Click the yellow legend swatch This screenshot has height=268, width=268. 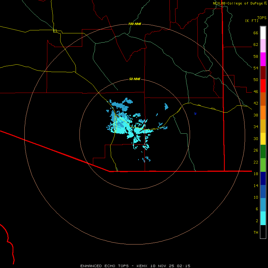coord(263,139)
